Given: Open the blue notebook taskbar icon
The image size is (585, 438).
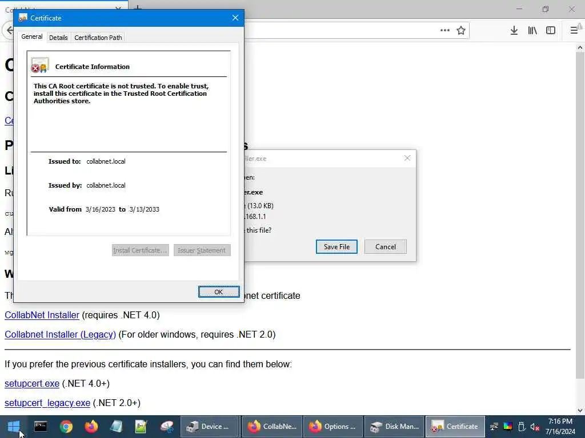Looking at the screenshot, I should coord(116,427).
